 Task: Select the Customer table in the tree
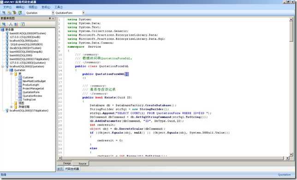pyautogui.click(x=28, y=77)
